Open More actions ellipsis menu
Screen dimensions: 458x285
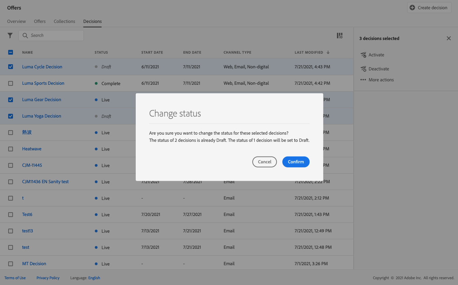pos(363,80)
